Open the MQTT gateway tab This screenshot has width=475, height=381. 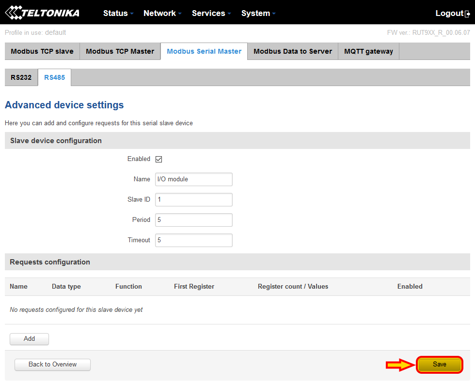tap(368, 51)
